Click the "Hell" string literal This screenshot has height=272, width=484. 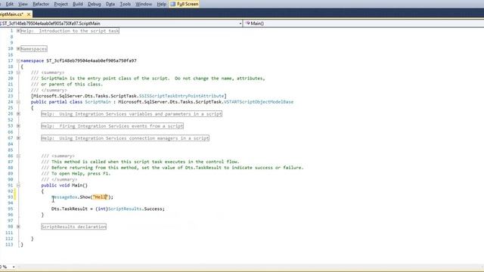click(101, 197)
